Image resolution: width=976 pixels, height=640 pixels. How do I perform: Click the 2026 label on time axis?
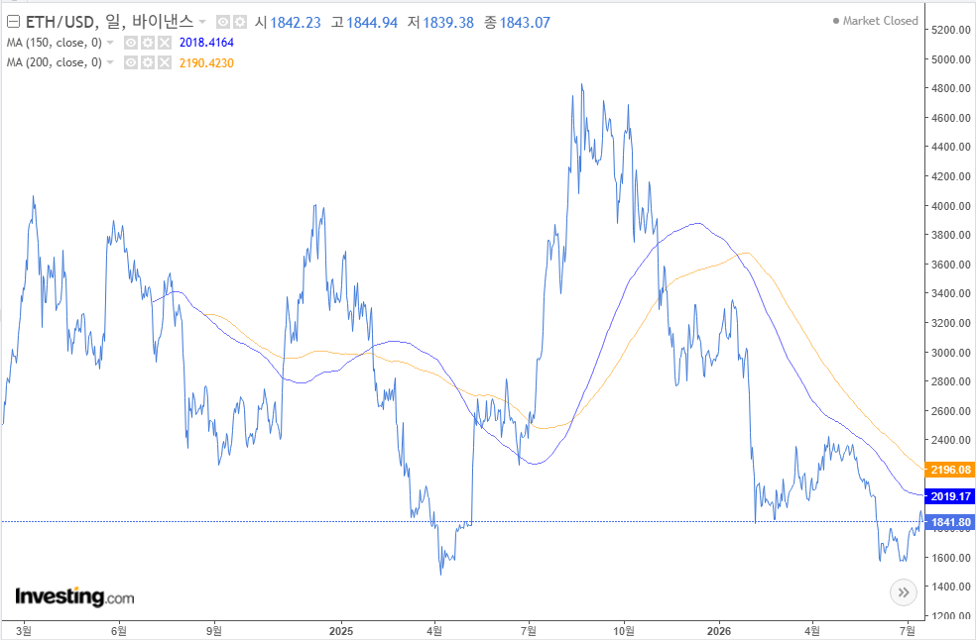719,631
